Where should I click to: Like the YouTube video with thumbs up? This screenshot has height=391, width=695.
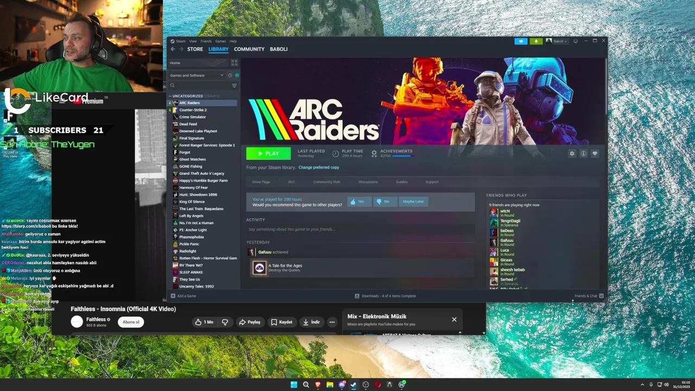point(205,322)
